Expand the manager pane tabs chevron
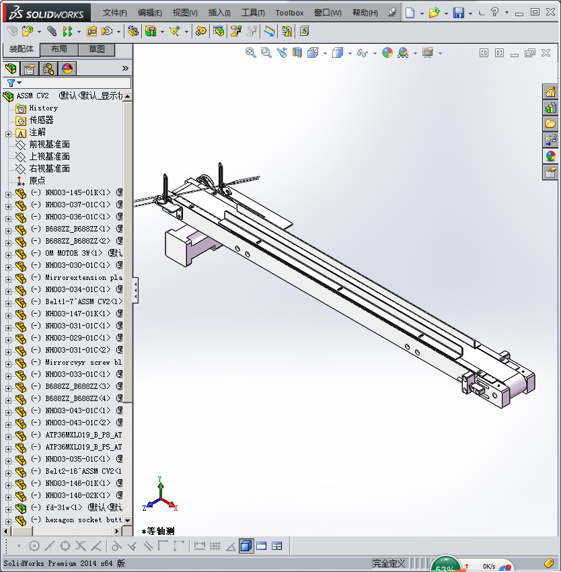 [126, 68]
